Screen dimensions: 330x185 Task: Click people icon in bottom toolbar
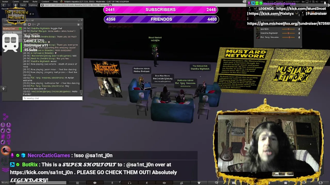181,183
